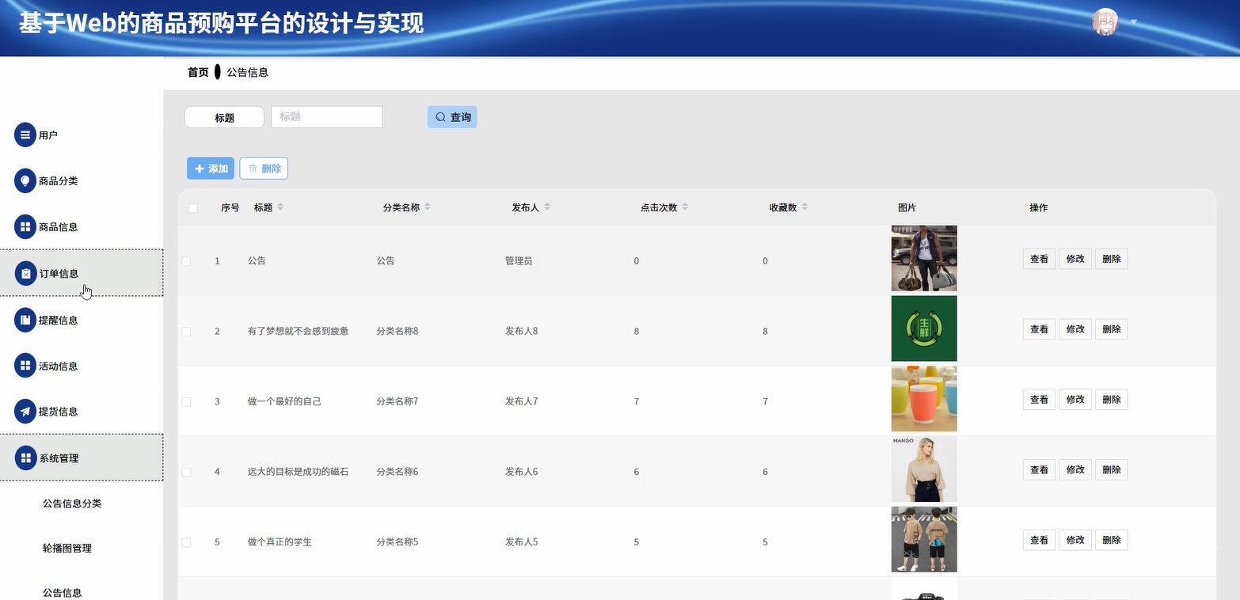Click 查看 for 做个真正的学生 row
This screenshot has height=600, width=1240.
(1039, 540)
